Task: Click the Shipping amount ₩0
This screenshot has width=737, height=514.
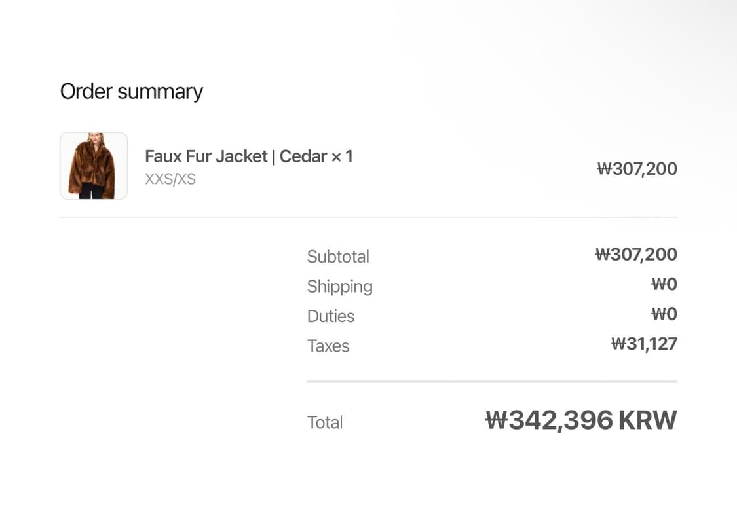Action: pos(664,284)
